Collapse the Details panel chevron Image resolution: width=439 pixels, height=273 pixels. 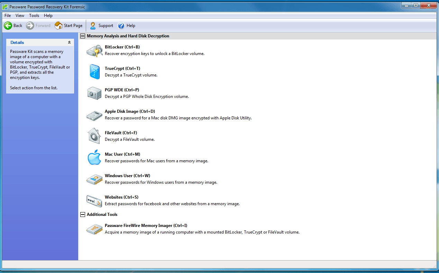(69, 42)
